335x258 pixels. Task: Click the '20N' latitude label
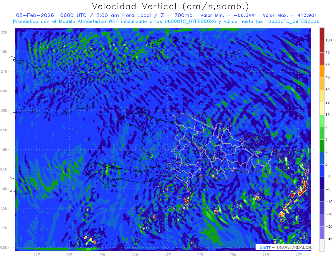(4, 110)
